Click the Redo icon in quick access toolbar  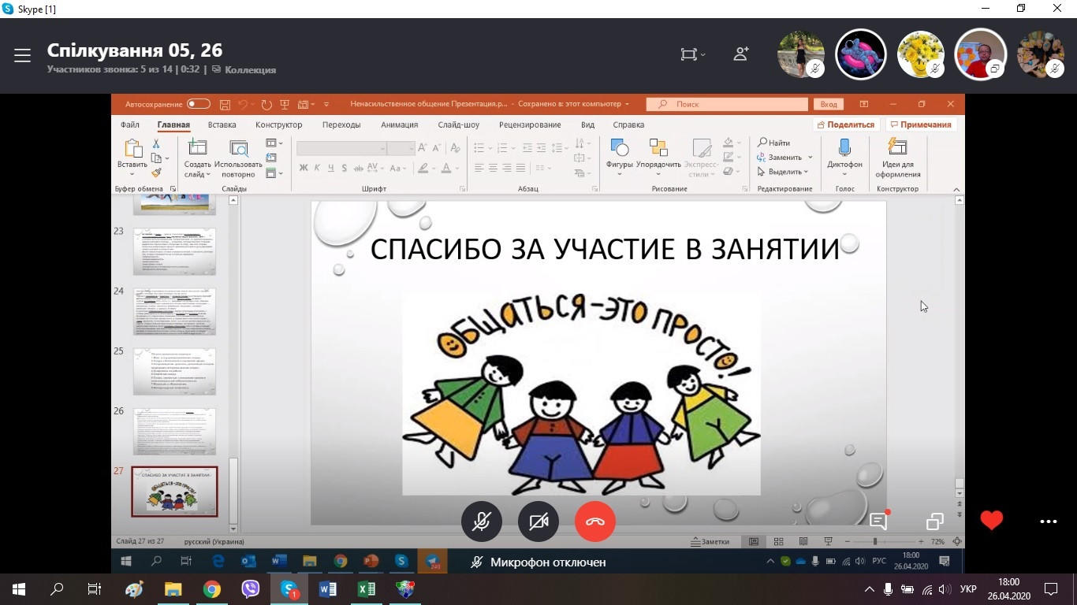266,104
